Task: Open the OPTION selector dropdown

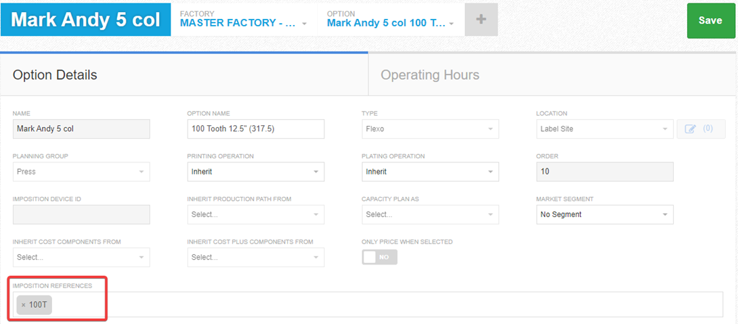Action: tap(391, 20)
